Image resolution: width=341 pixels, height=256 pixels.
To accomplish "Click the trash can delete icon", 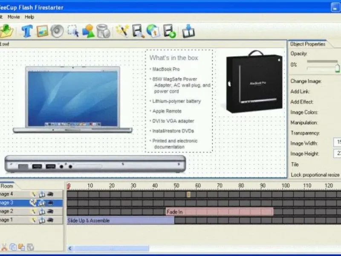I will 103,31.
